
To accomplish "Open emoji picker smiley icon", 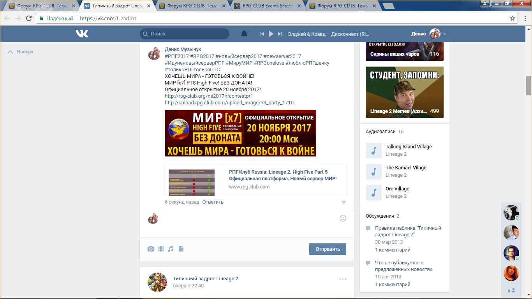I will (x=343, y=218).
